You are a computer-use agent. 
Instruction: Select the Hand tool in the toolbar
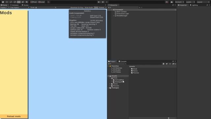tap(3, 2)
